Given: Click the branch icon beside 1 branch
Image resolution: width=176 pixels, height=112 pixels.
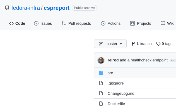Looking at the screenshot, I should (x=133, y=44).
